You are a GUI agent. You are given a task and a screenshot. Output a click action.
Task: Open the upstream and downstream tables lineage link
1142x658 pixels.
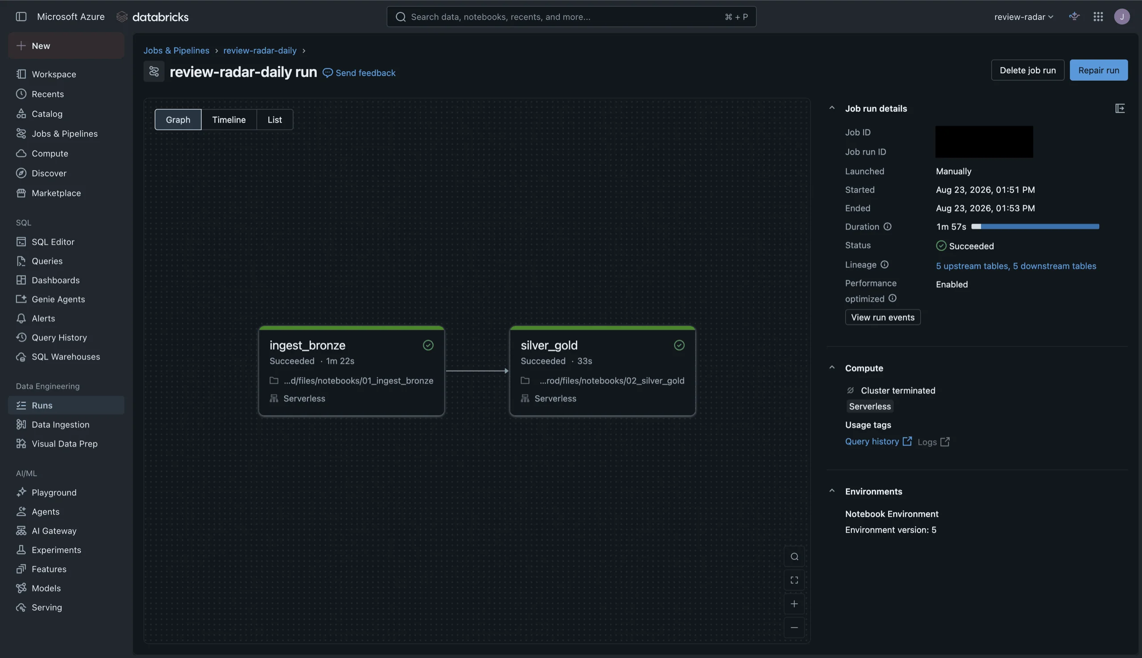point(1016,266)
